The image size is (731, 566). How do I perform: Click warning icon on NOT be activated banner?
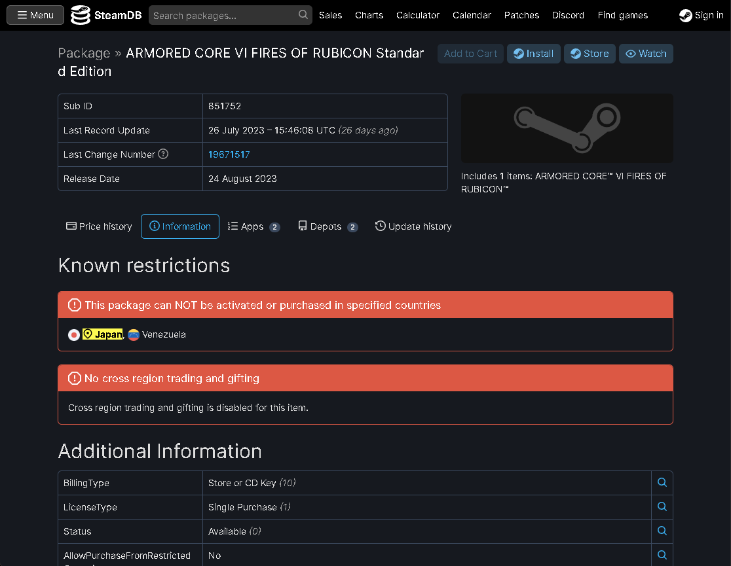click(x=75, y=305)
